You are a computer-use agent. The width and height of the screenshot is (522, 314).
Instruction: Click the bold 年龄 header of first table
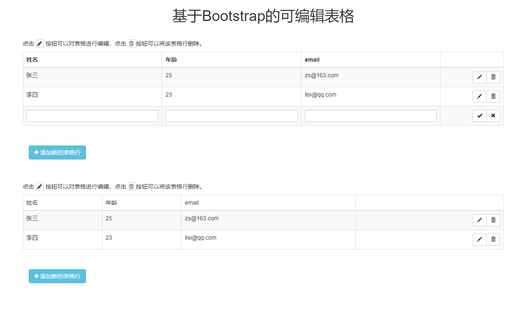coord(171,60)
